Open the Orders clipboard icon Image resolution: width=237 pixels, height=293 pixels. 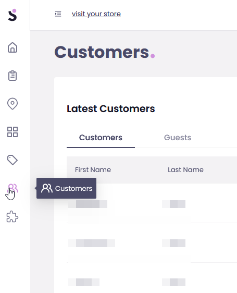[x=13, y=76]
